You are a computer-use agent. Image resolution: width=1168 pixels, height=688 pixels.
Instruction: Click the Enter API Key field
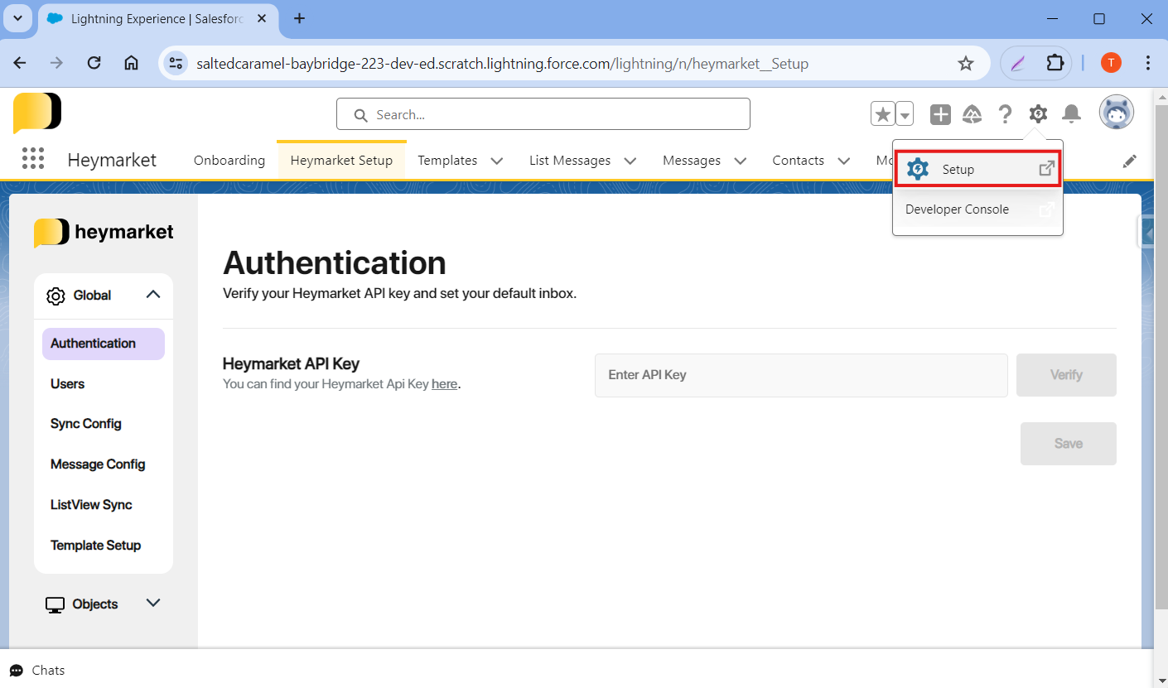click(x=801, y=375)
